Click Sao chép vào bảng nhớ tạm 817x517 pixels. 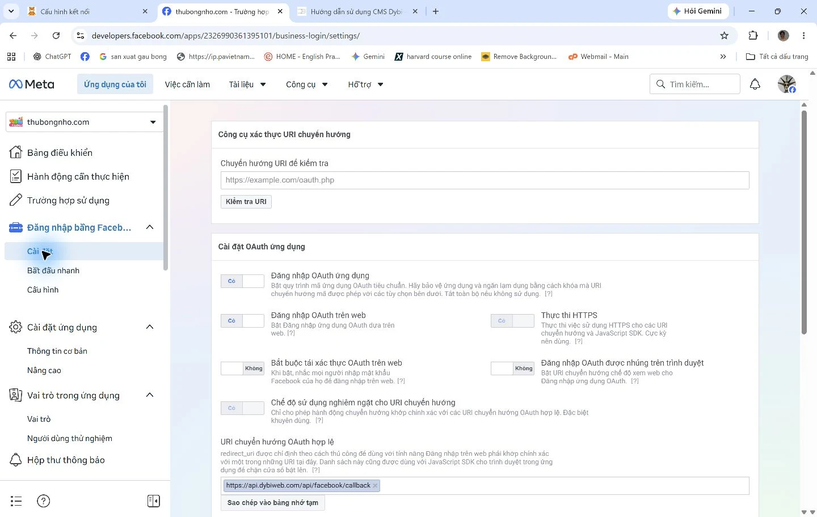point(273,503)
